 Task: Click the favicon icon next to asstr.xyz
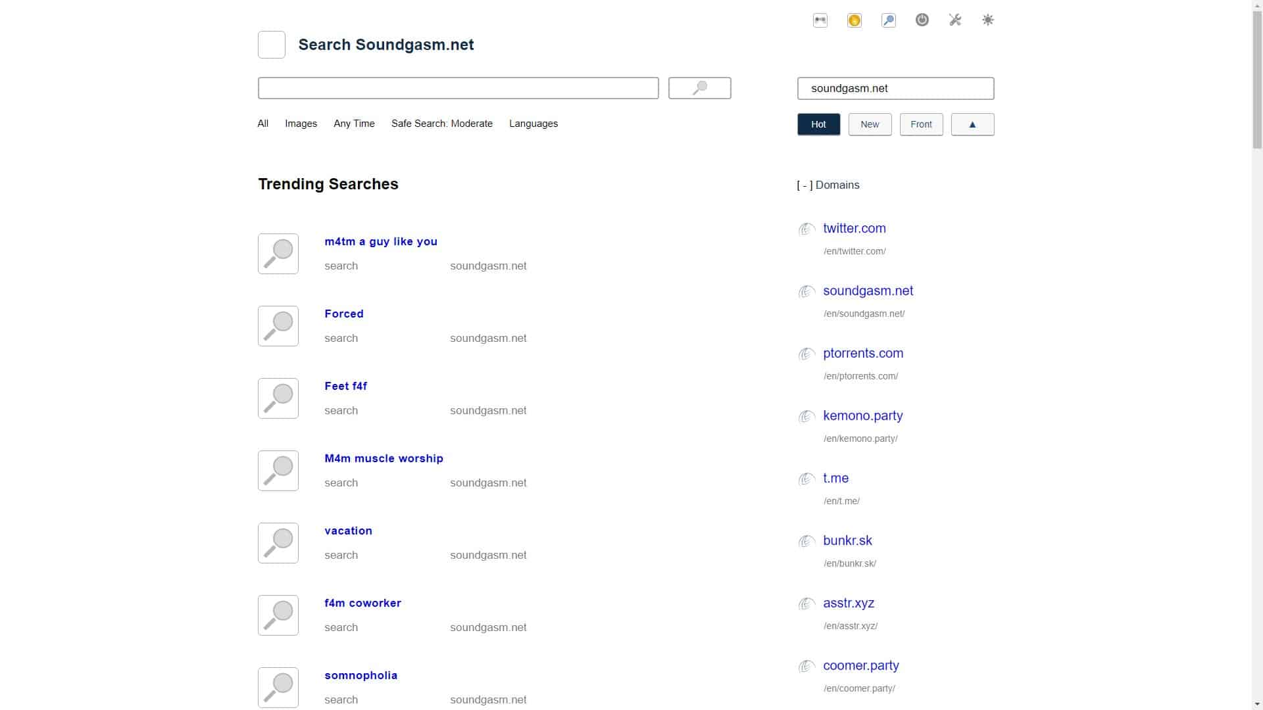pyautogui.click(x=806, y=604)
